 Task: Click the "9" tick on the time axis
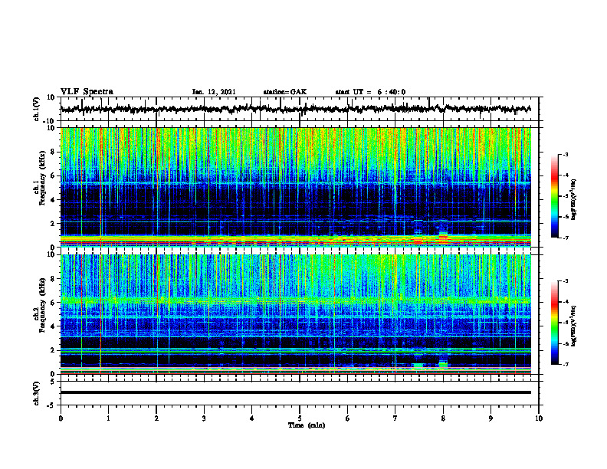pyautogui.click(x=491, y=418)
